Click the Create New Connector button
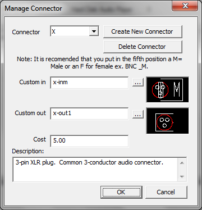 pyautogui.click(x=143, y=31)
